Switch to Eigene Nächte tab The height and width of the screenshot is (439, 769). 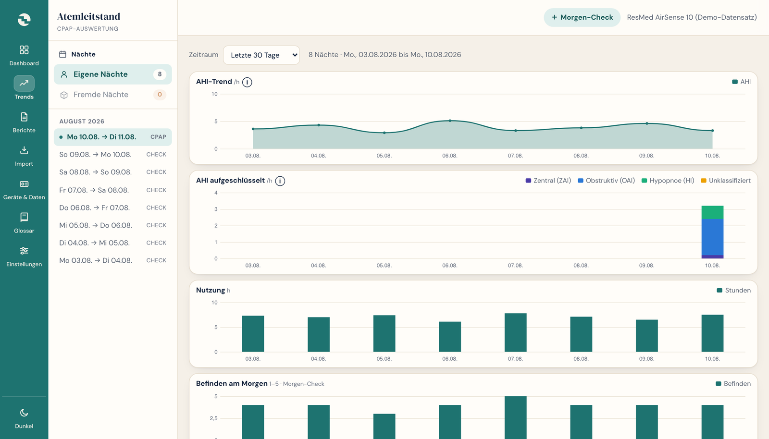click(x=113, y=74)
